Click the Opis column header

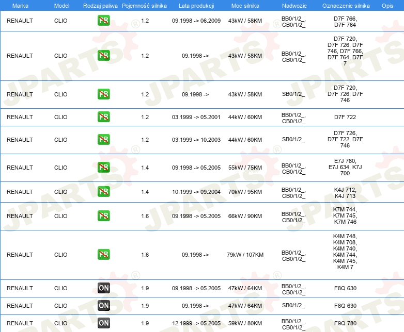pyautogui.click(x=387, y=5)
